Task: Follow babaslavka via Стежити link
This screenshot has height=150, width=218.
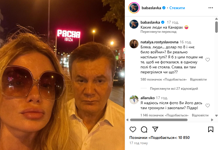Action: click(x=177, y=8)
